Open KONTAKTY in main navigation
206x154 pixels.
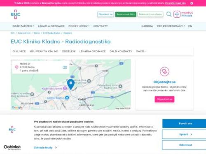pyautogui.click(x=101, y=26)
